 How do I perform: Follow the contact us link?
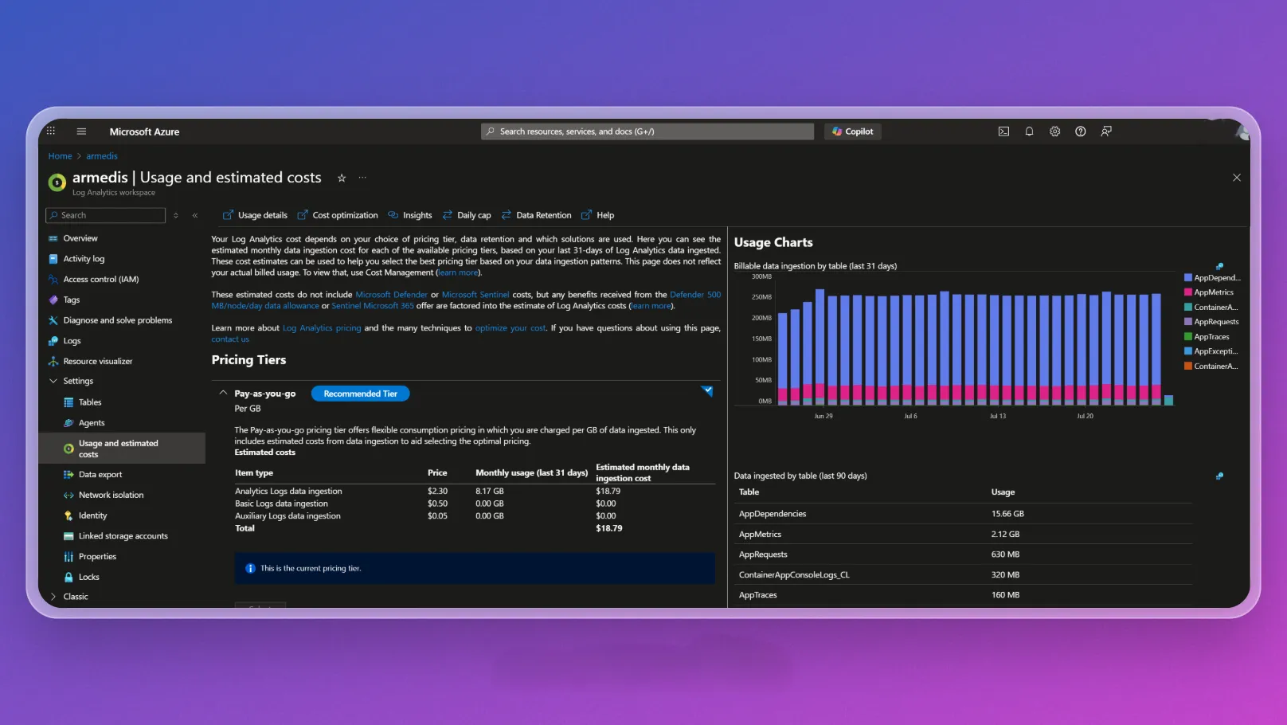coord(230,339)
